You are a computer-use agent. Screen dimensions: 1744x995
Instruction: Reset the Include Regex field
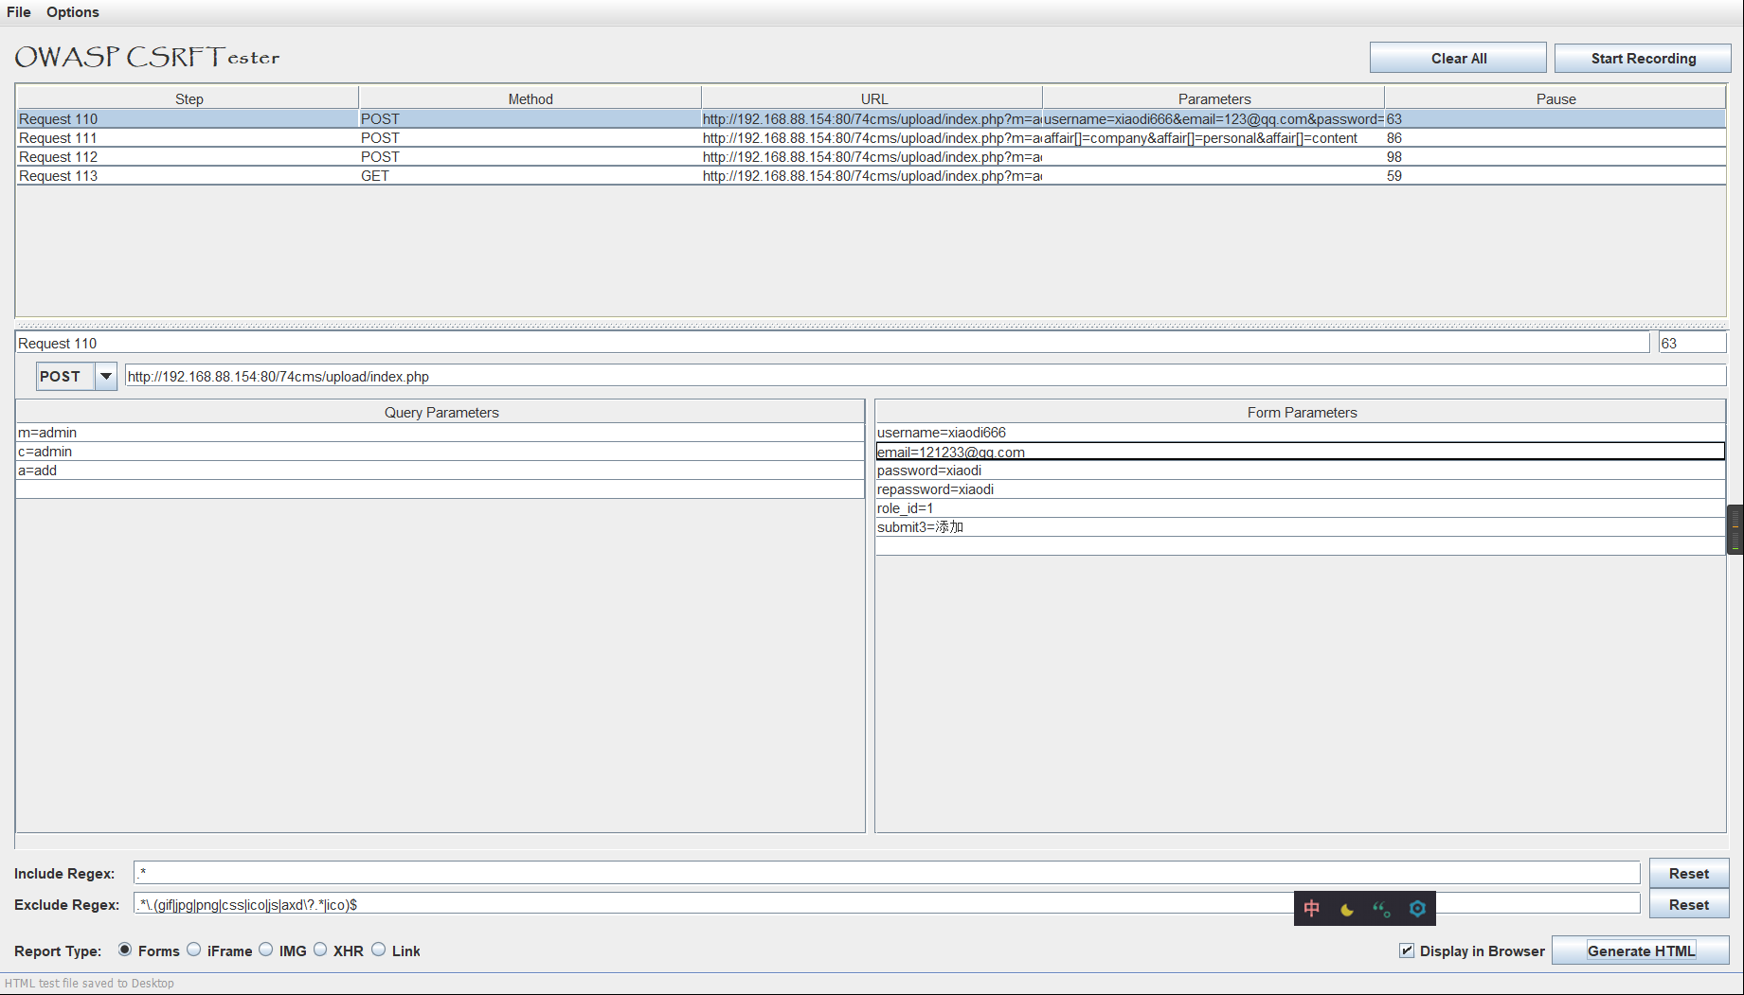pyautogui.click(x=1688, y=874)
